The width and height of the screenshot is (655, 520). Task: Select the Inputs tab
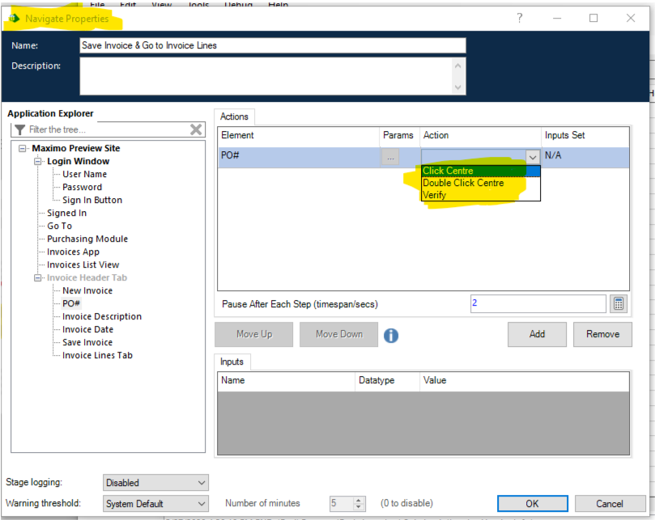point(232,361)
